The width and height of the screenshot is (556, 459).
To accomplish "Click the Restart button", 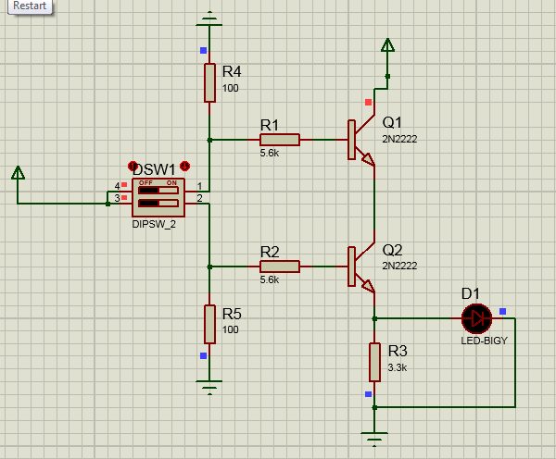I will pyautogui.click(x=30, y=6).
